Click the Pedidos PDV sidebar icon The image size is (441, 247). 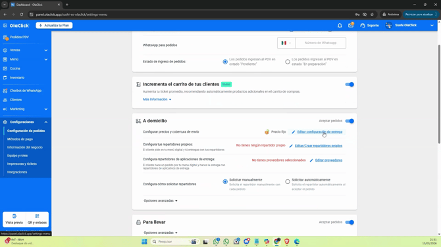(5, 37)
